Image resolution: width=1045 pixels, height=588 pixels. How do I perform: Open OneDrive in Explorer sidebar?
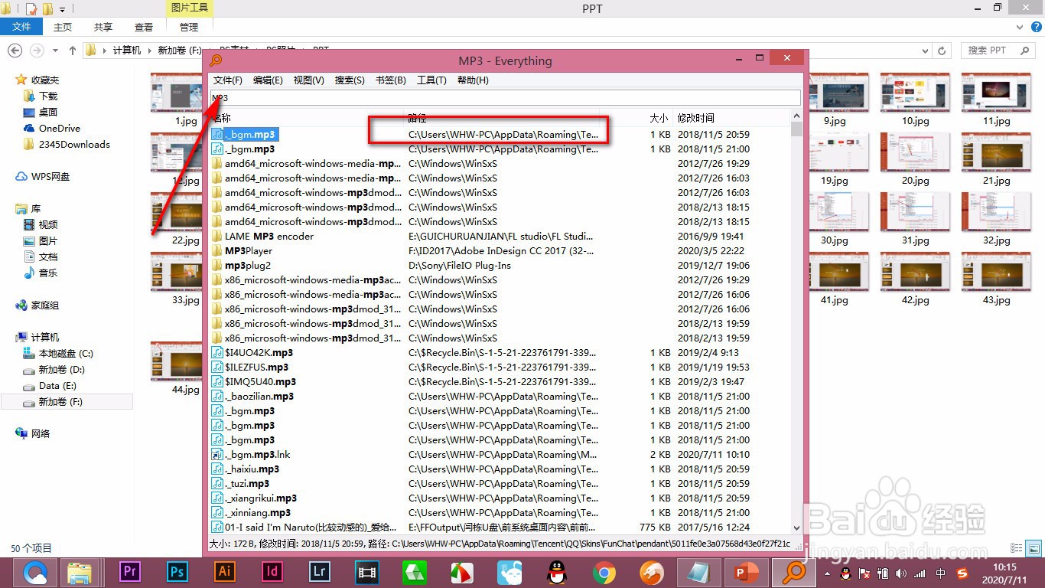[59, 128]
